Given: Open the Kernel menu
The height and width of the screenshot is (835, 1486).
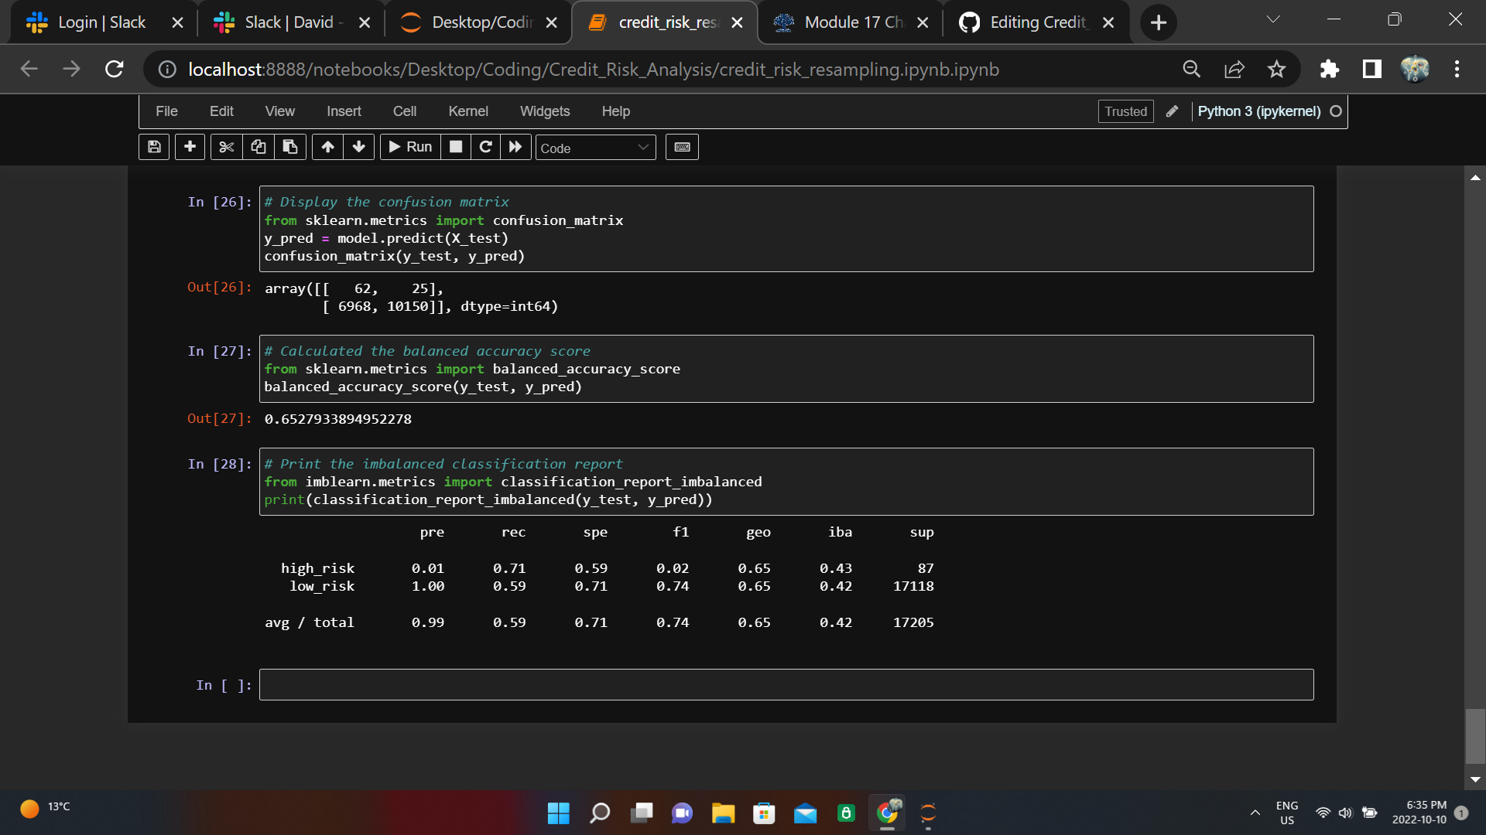Looking at the screenshot, I should pyautogui.click(x=467, y=111).
